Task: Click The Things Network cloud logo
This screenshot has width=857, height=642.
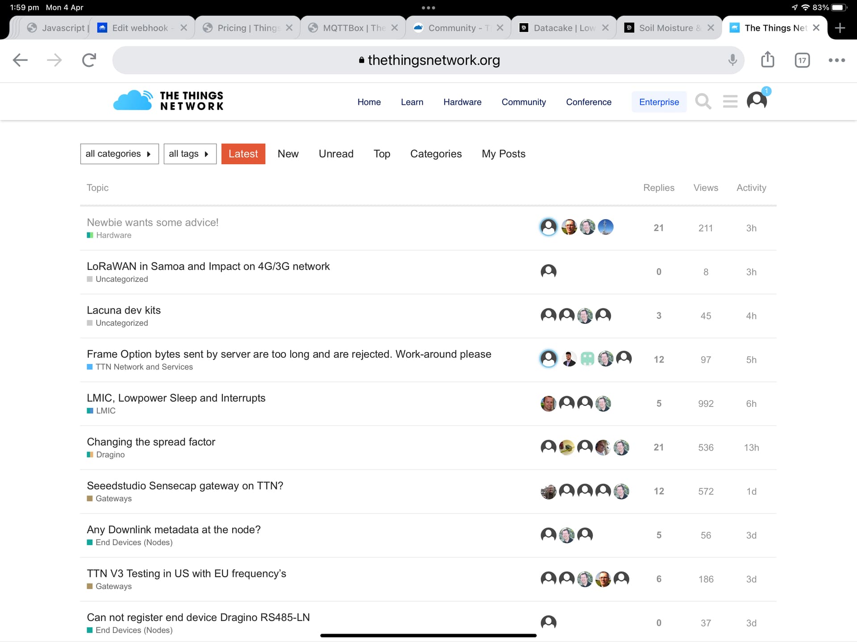Action: (168, 100)
